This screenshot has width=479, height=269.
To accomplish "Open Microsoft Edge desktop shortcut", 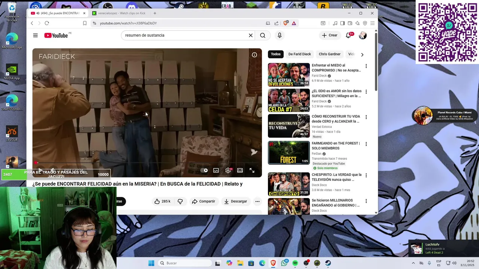I will tap(12, 41).
